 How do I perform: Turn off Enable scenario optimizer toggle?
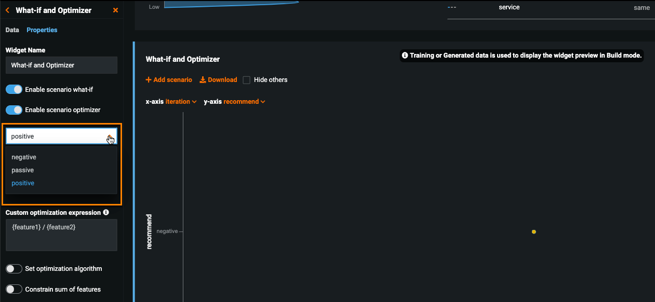click(14, 110)
